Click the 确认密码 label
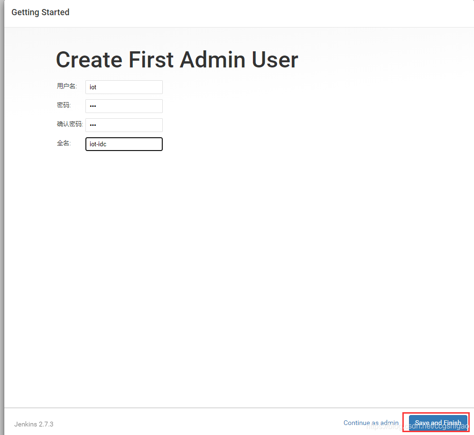The width and height of the screenshot is (474, 435). 70,124
